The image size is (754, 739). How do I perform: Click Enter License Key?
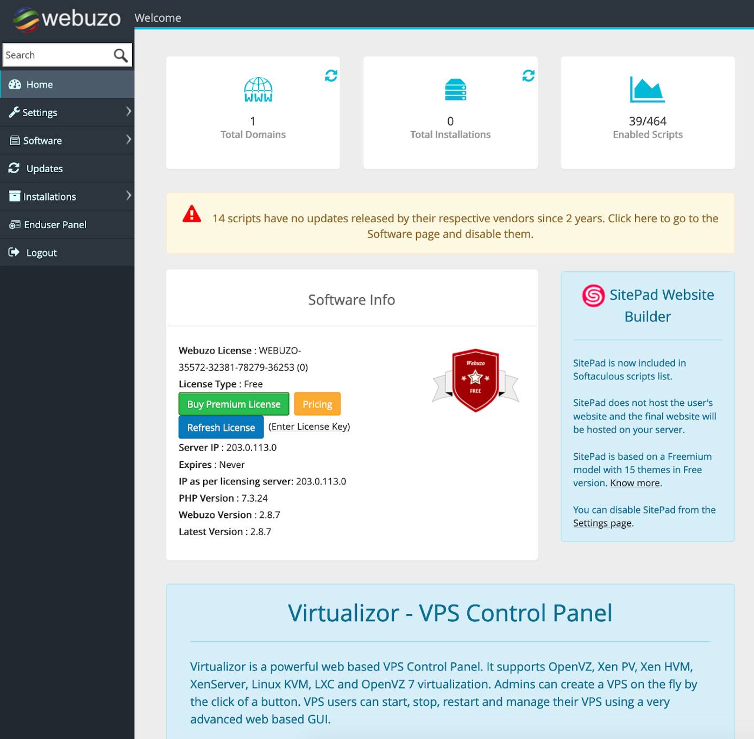pos(310,427)
